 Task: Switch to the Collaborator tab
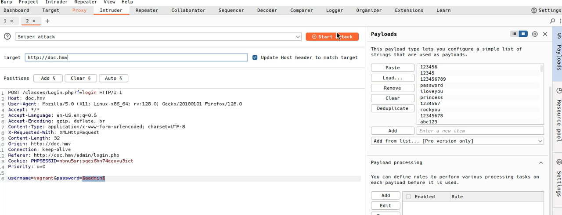(188, 10)
